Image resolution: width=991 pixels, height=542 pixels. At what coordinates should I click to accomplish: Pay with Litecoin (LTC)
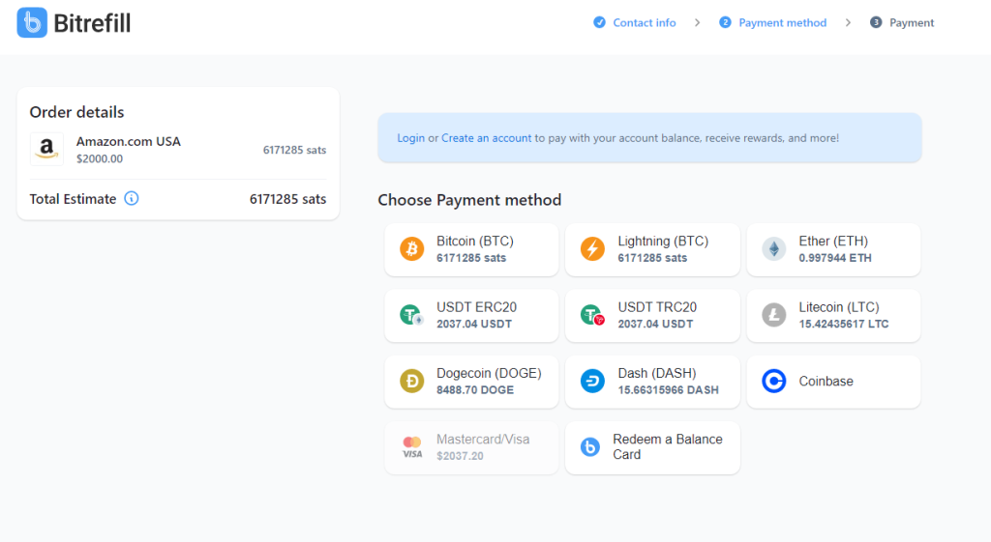(833, 316)
